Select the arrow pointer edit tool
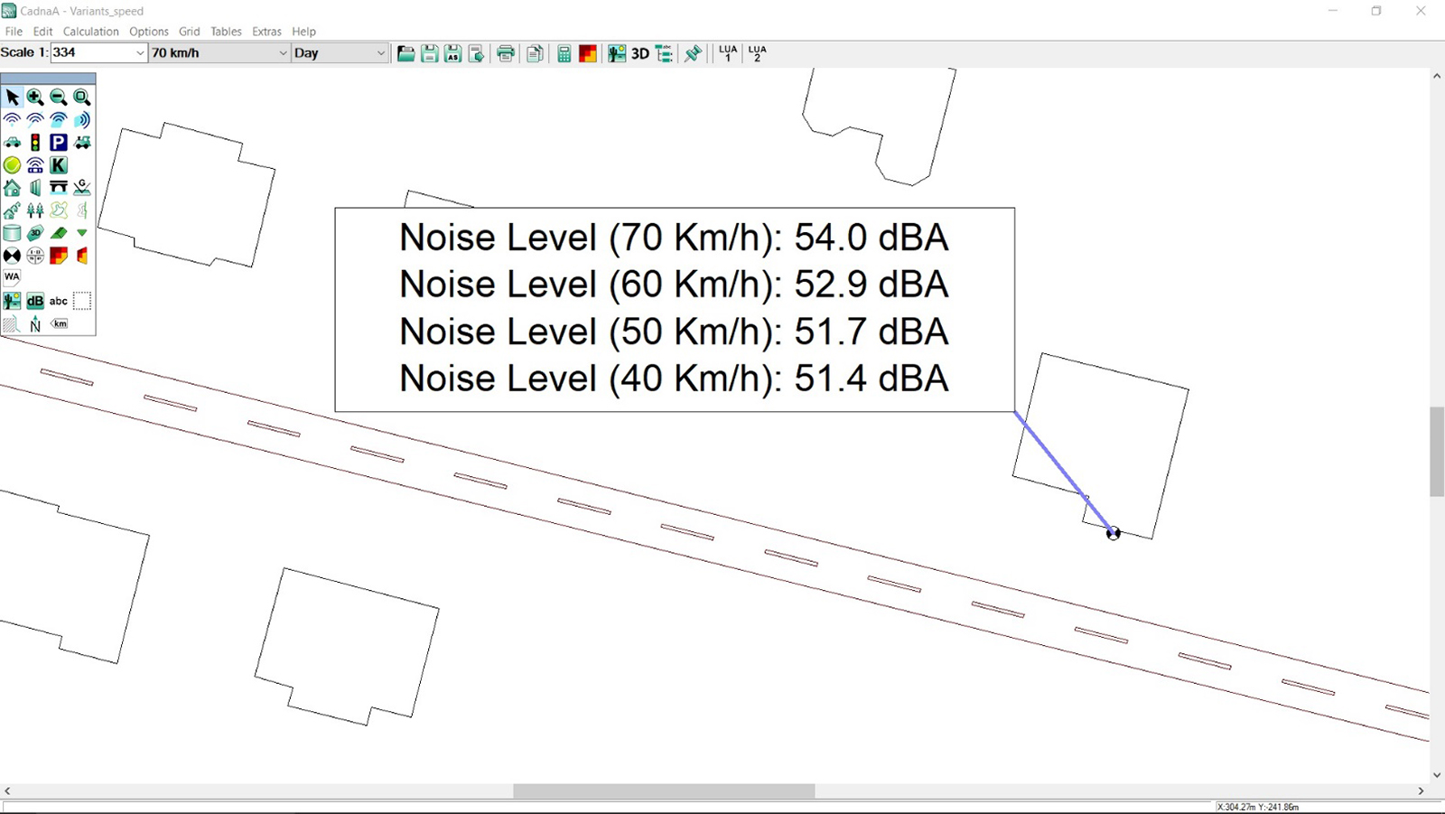Image resolution: width=1445 pixels, height=814 pixels. coord(13,98)
